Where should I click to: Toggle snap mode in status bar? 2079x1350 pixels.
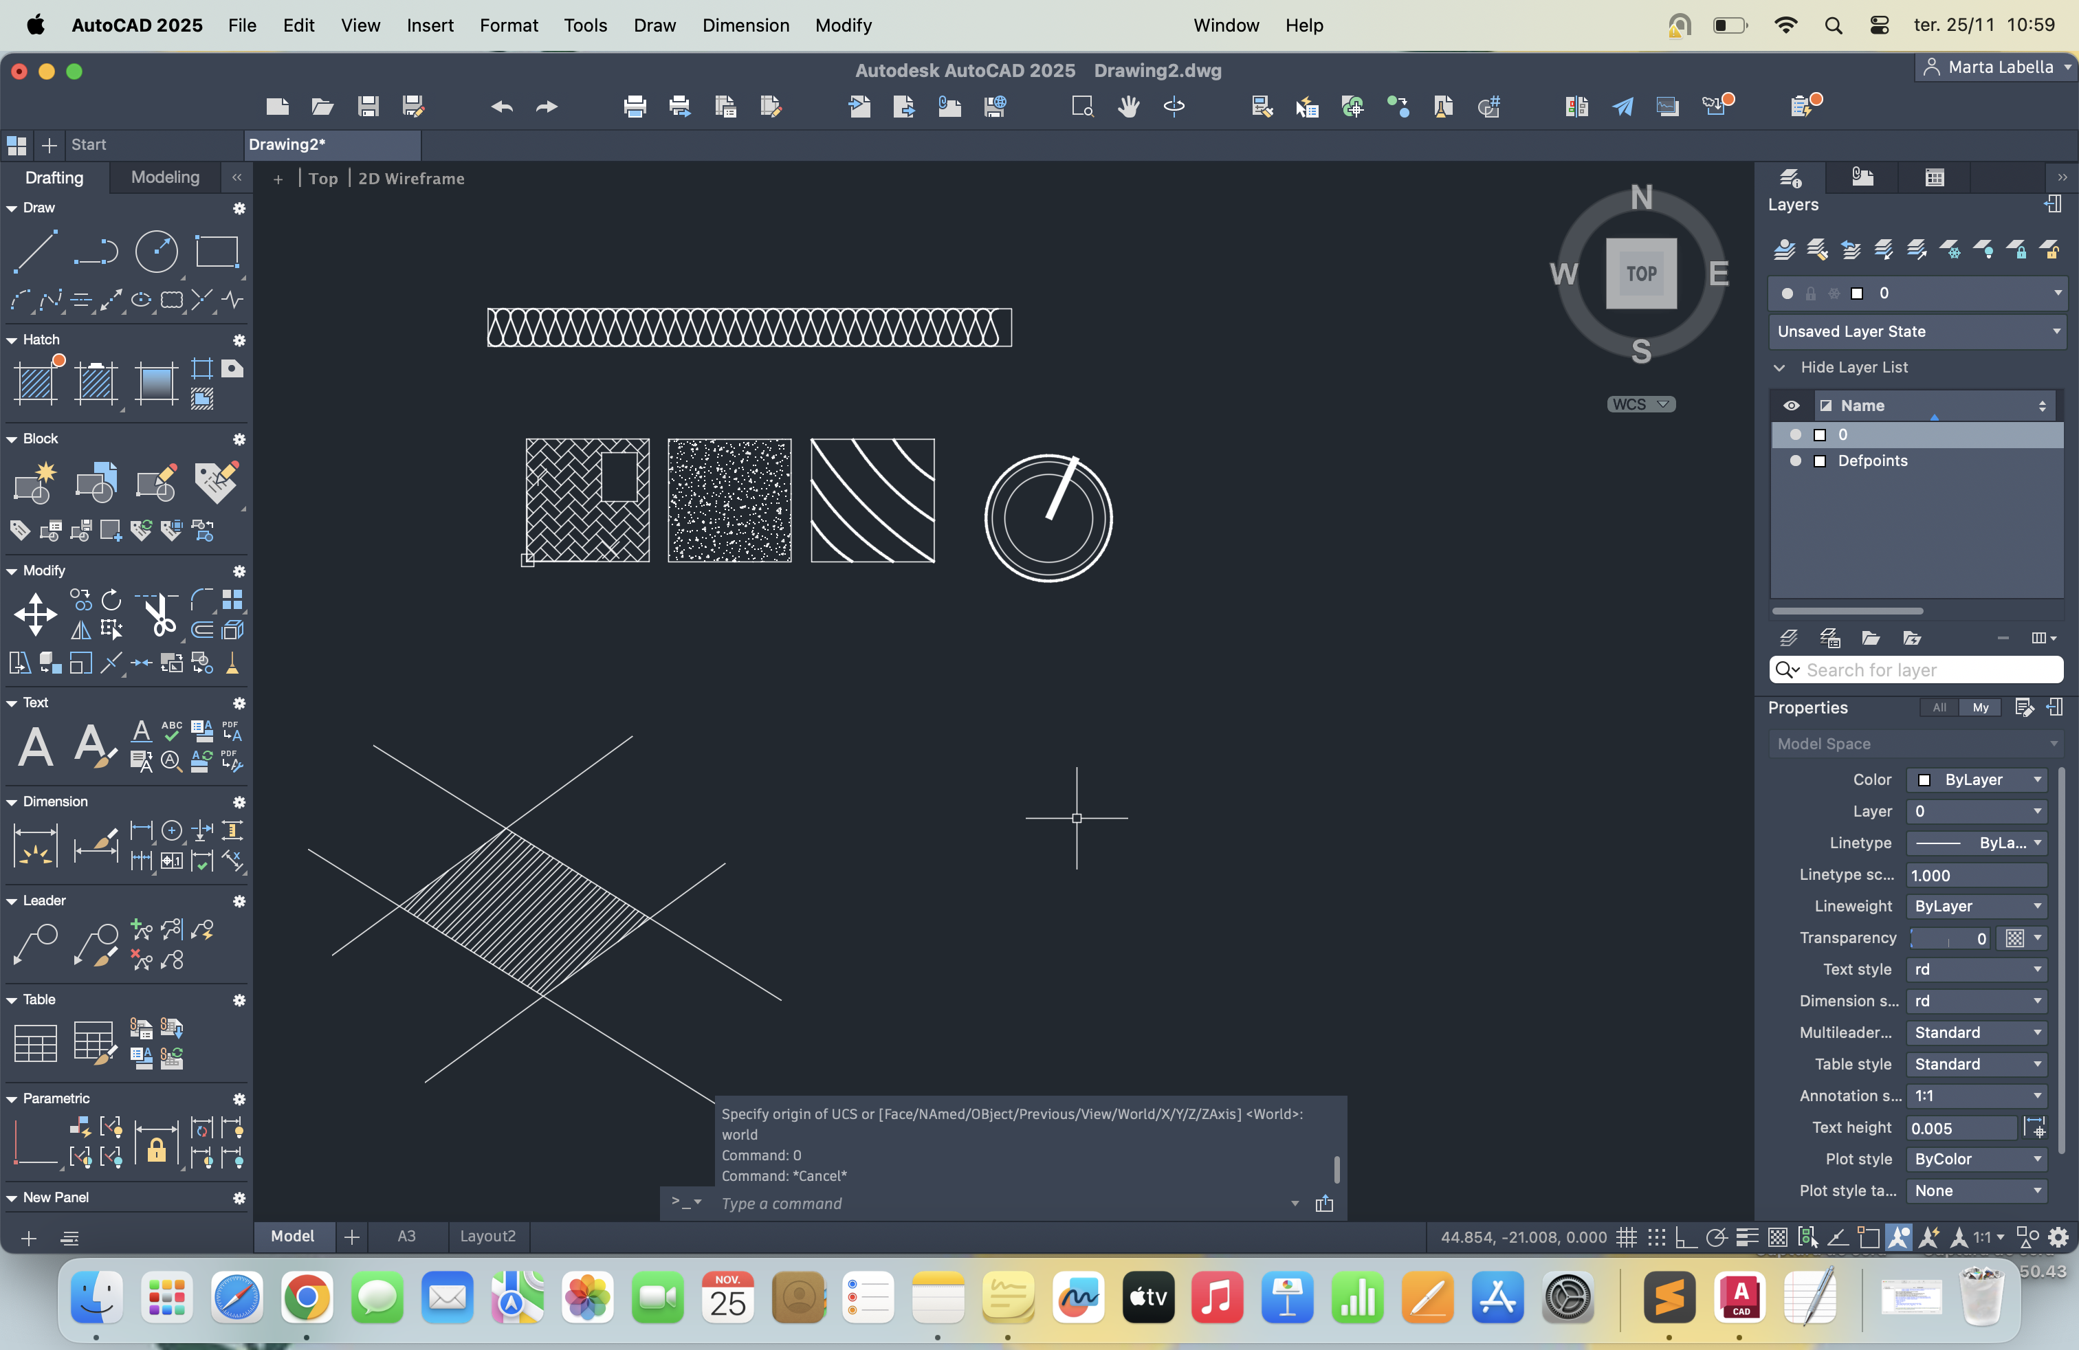click(x=1656, y=1237)
